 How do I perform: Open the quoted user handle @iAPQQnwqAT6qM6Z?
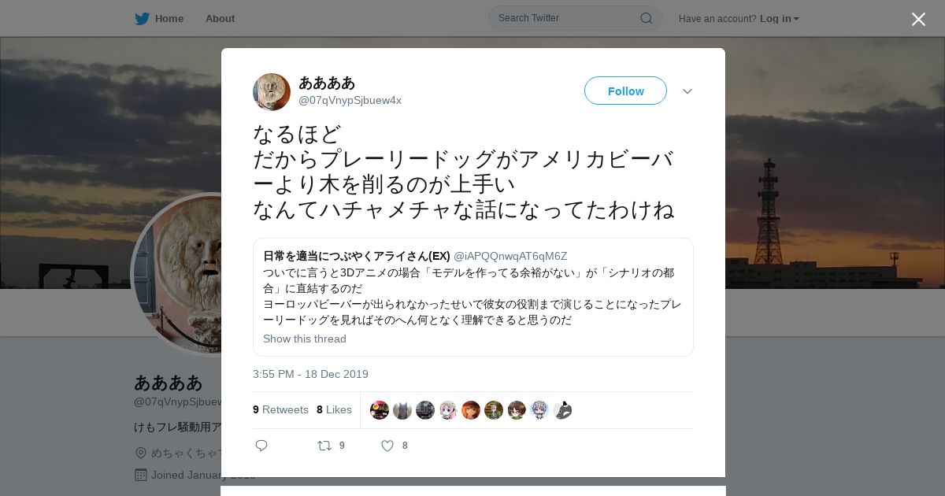click(x=510, y=256)
